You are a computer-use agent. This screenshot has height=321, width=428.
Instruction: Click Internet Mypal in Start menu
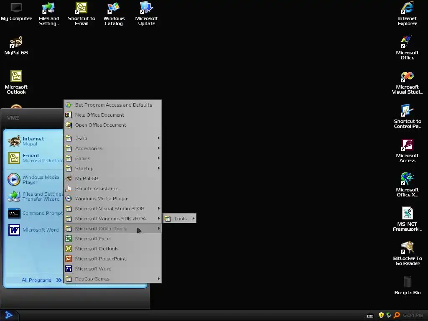34,141
